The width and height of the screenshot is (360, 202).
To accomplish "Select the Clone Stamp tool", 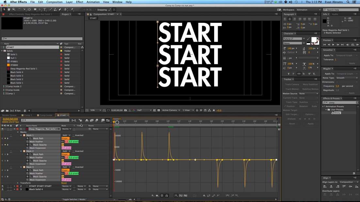I will coord(55,10).
